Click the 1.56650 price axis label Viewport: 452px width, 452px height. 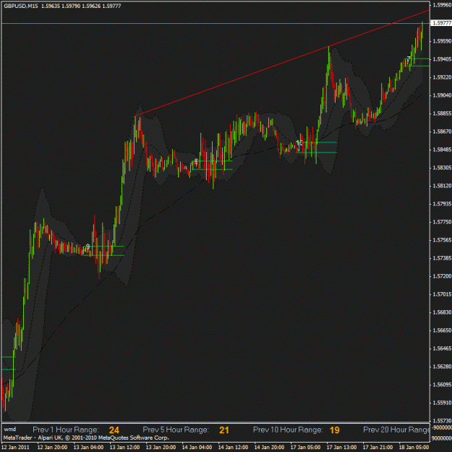(442, 331)
